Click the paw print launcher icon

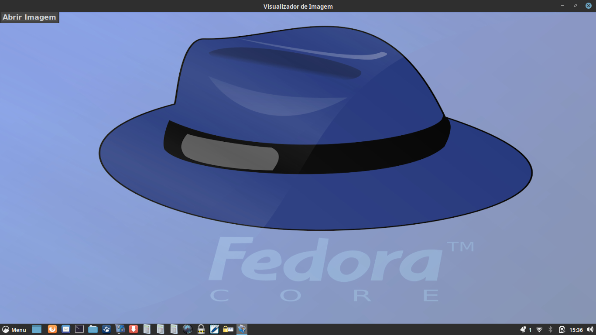point(106,329)
